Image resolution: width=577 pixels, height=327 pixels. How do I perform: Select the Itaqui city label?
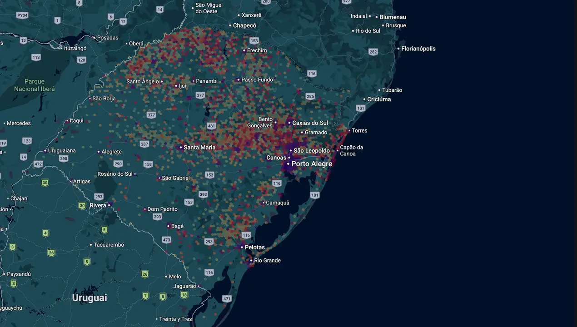[76, 121]
